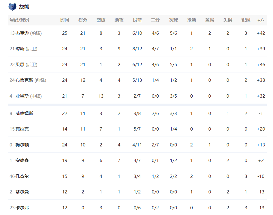Open the 灰熊 team title link
This screenshot has width=273, height=215.
24,7
